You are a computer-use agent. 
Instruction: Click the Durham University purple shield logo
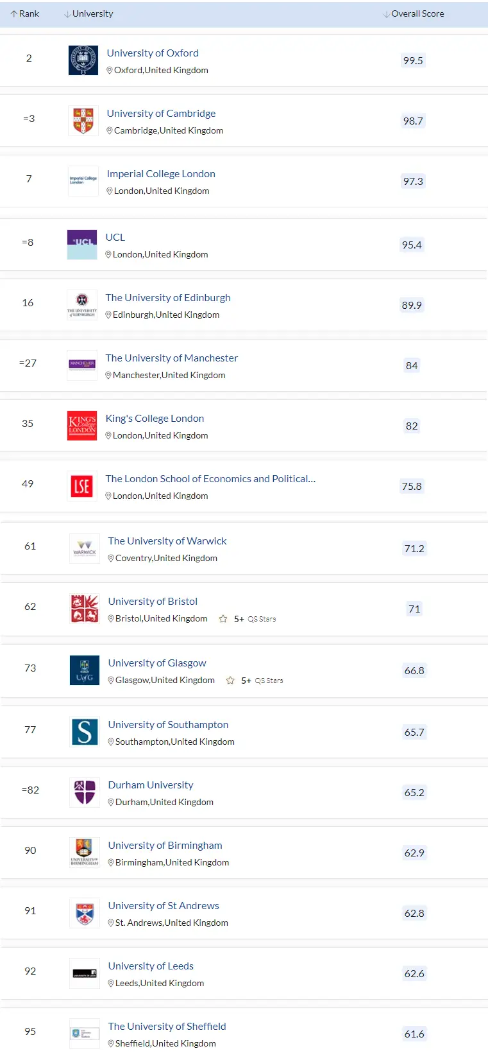tap(85, 792)
